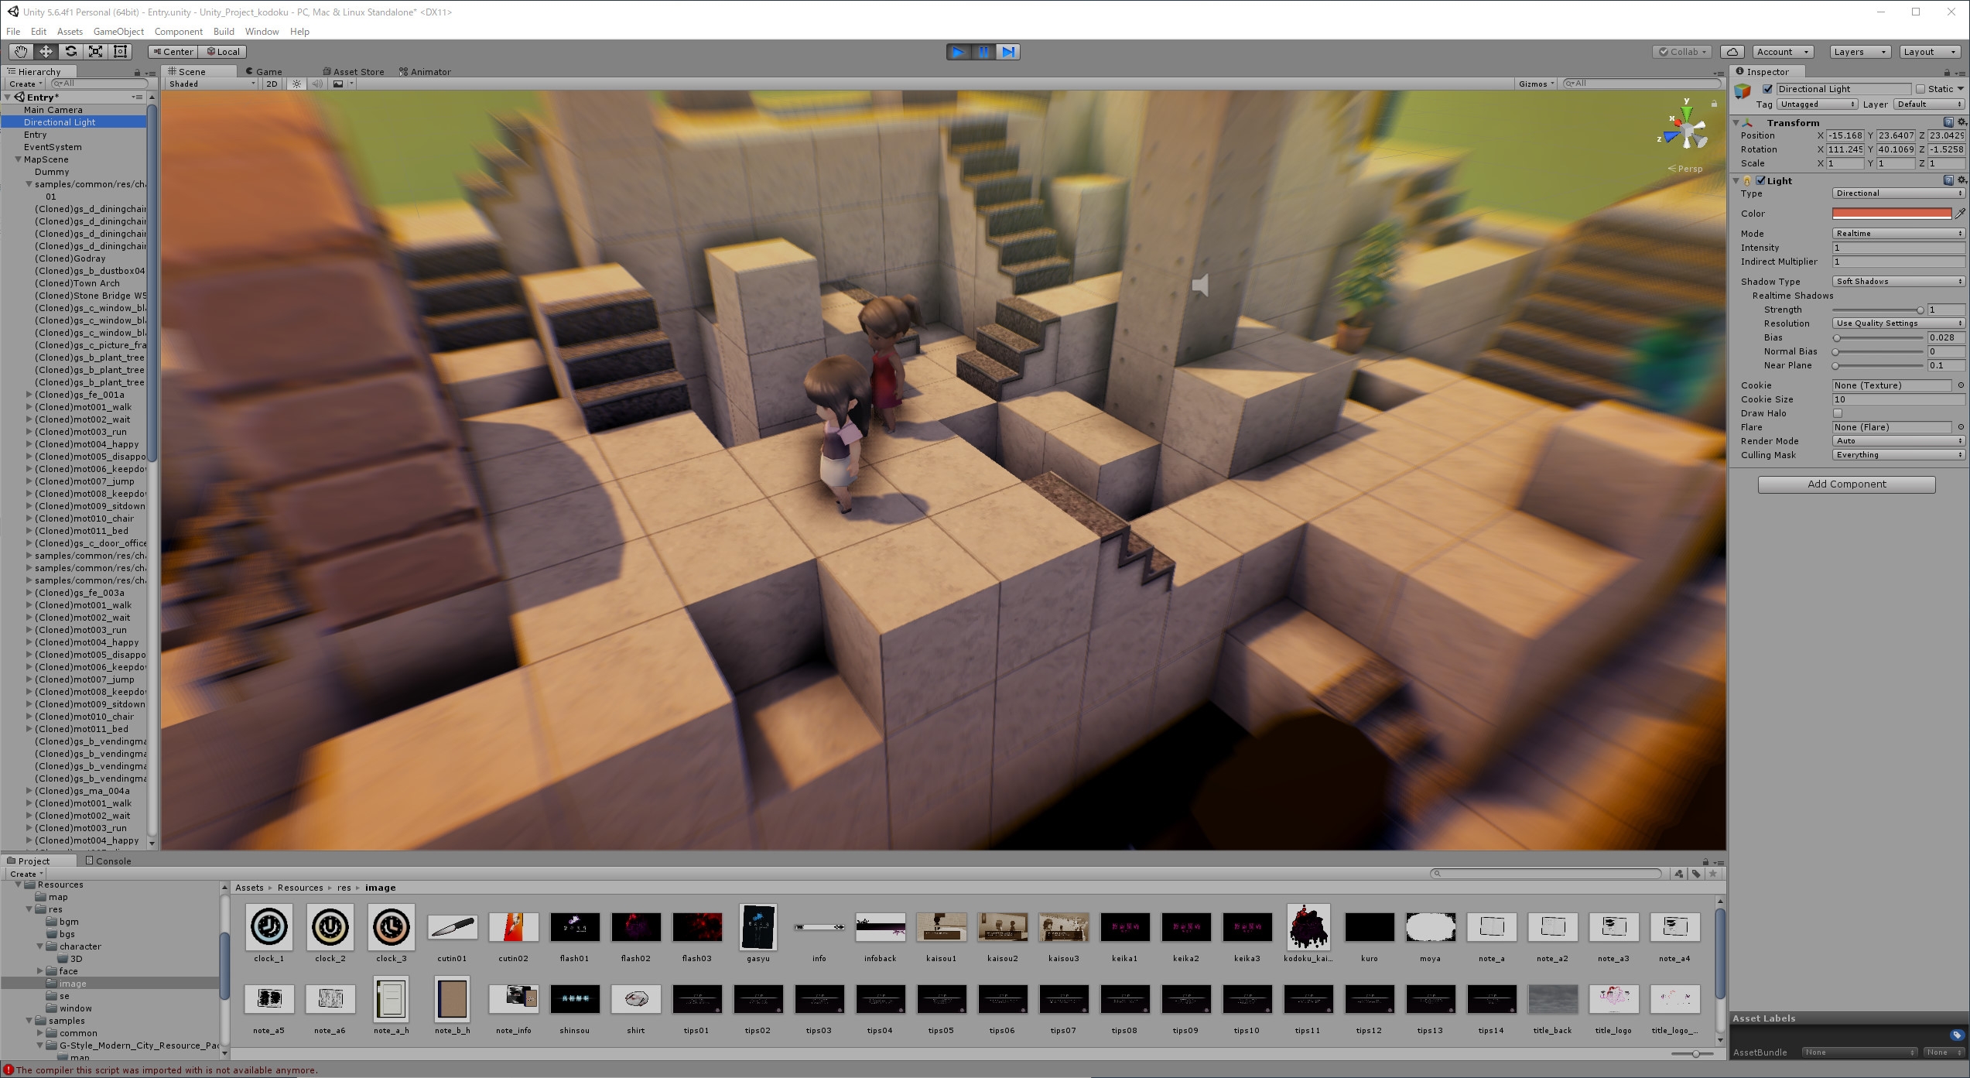Open cloud services icon
Screen dimensions: 1970x1078
[x=1732, y=52]
